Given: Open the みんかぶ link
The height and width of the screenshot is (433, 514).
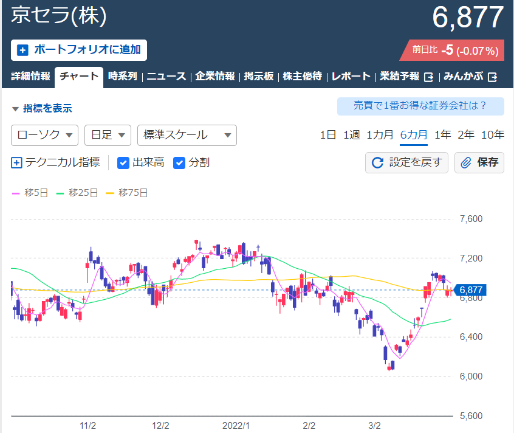Looking at the screenshot, I should [x=463, y=76].
